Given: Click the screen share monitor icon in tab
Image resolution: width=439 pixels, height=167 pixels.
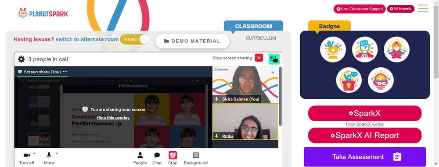Looking at the screenshot, I should pyautogui.click(x=20, y=72).
